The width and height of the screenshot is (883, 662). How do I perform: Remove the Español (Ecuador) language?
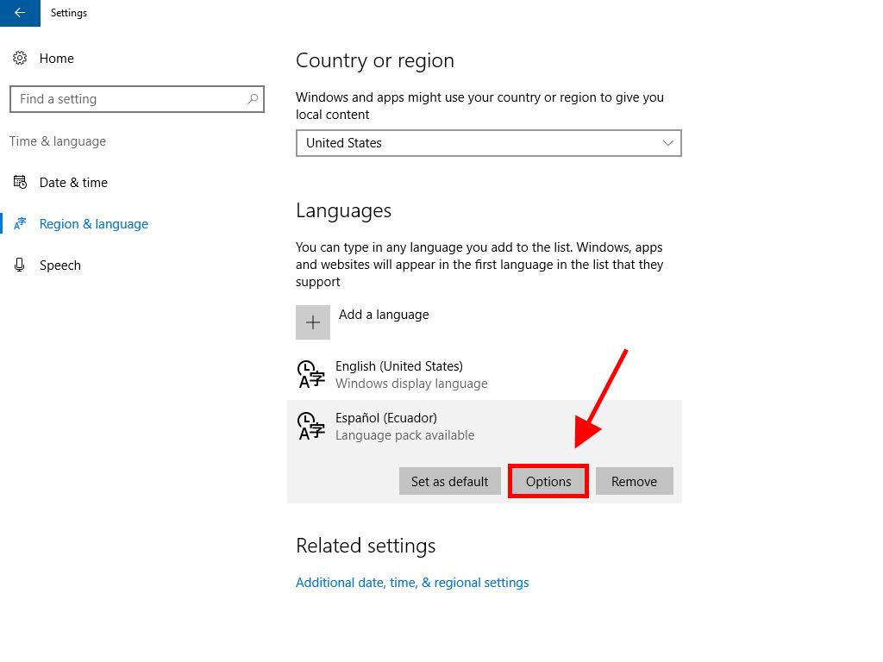pyautogui.click(x=634, y=481)
